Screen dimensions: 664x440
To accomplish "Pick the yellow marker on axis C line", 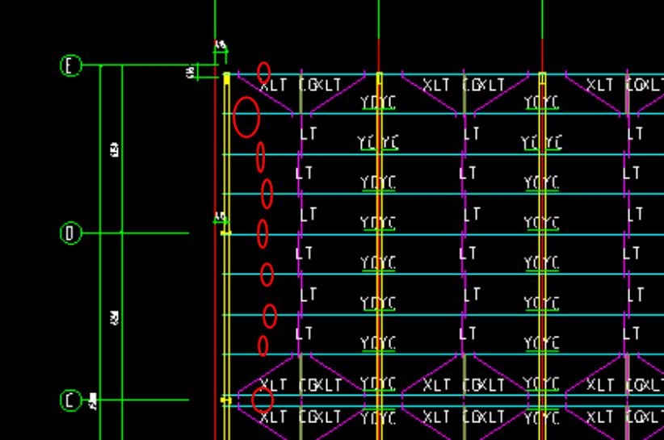I will [226, 400].
